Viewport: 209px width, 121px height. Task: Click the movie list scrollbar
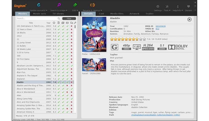[x=75, y=26]
